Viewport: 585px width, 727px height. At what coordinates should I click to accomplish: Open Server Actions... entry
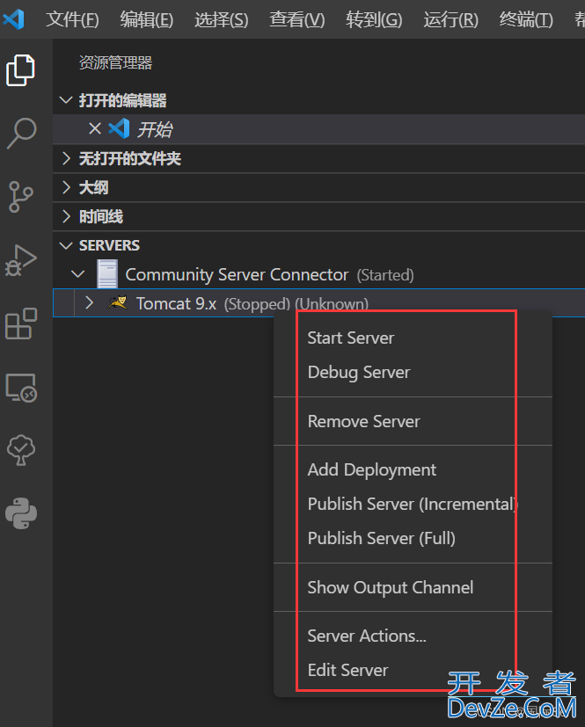pyautogui.click(x=413, y=636)
